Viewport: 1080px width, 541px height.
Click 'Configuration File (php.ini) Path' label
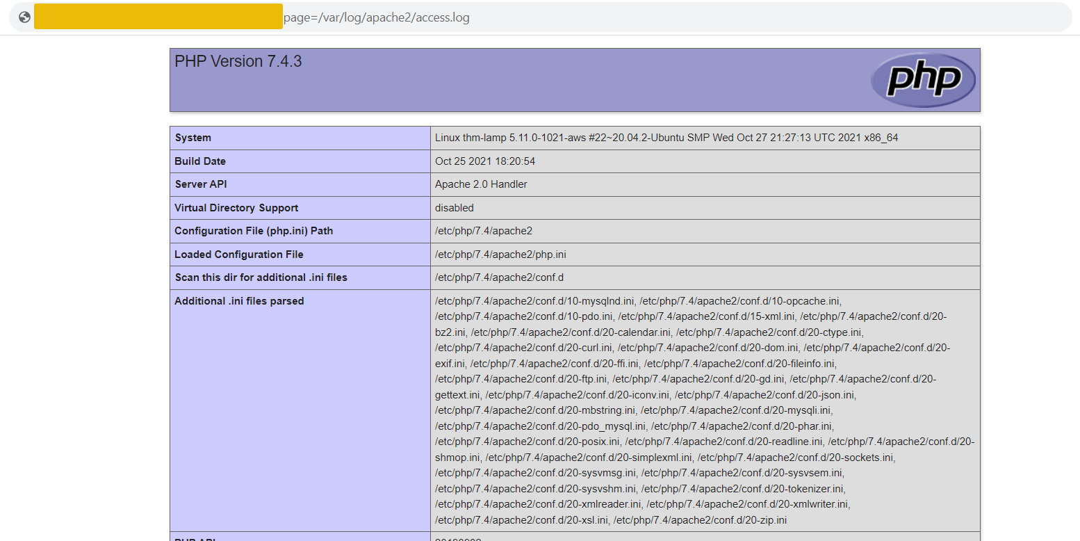click(254, 231)
